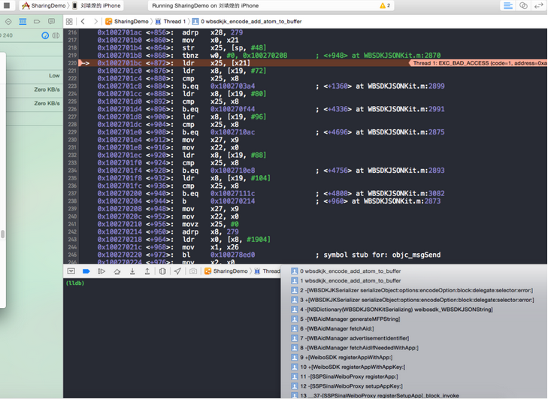Click the Stop button in Xcode toolbar
The image size is (548, 399).
coord(7,5)
